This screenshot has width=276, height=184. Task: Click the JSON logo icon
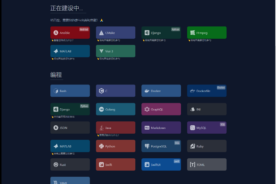pos(56,128)
